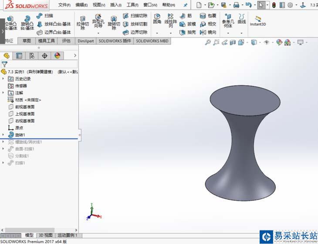
Task: Open the Tools menu (工具)
Action: coord(132,5)
